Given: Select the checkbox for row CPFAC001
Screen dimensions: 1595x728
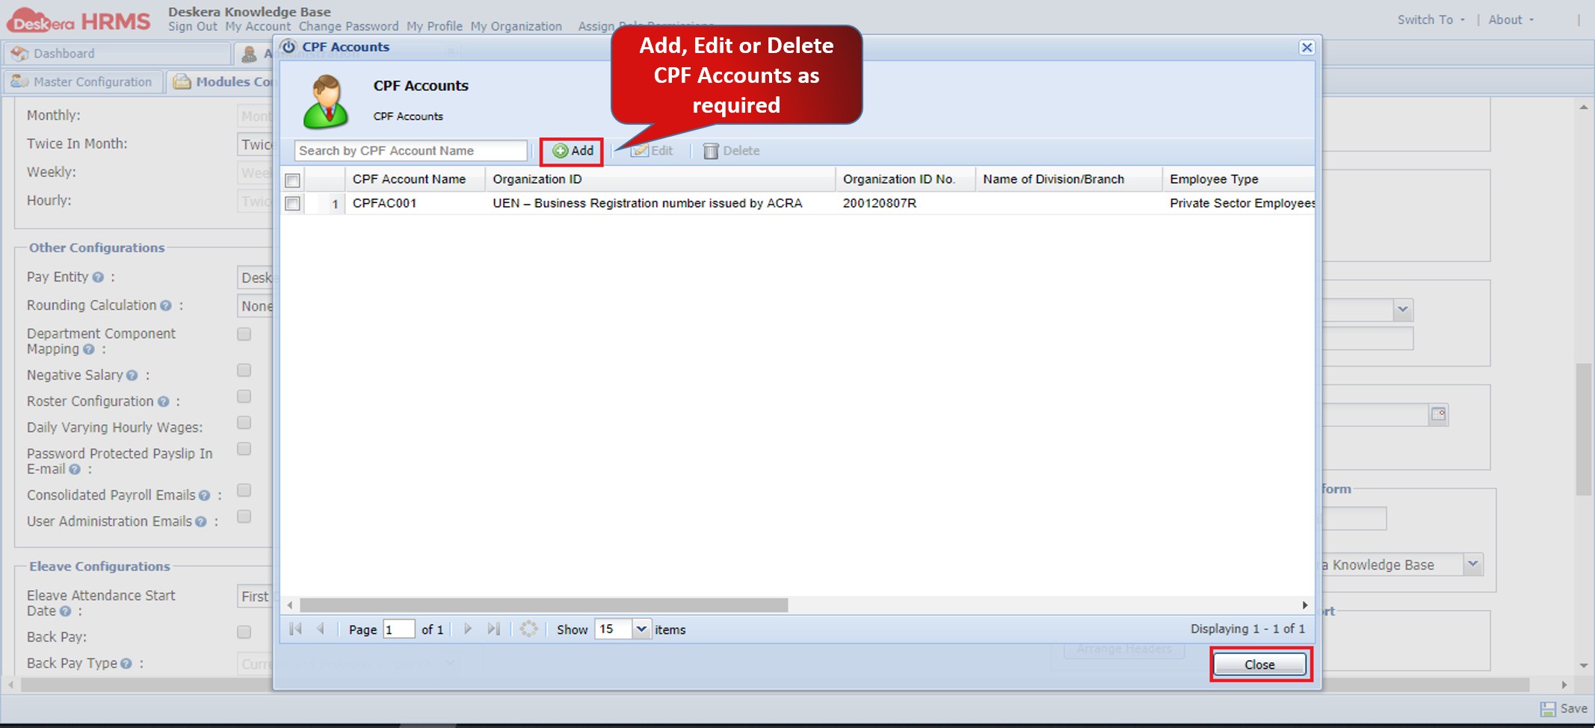Looking at the screenshot, I should pyautogui.click(x=292, y=203).
